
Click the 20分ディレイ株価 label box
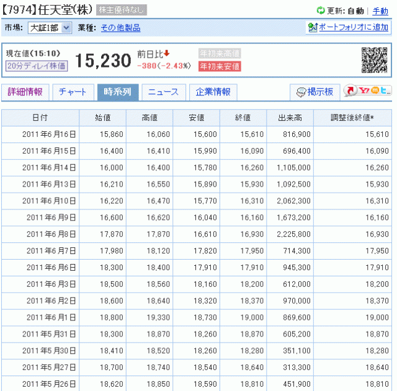point(37,66)
